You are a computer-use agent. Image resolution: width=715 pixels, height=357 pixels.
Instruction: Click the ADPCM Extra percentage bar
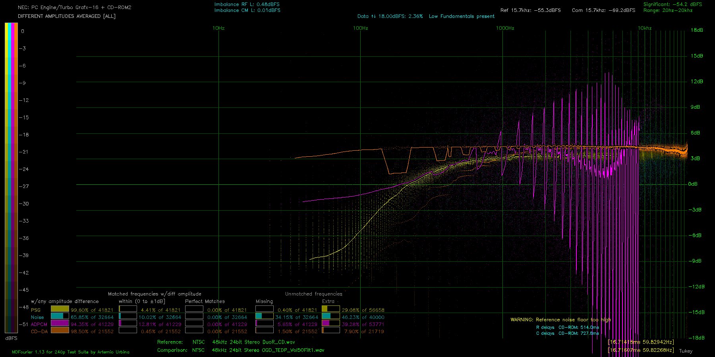point(331,323)
